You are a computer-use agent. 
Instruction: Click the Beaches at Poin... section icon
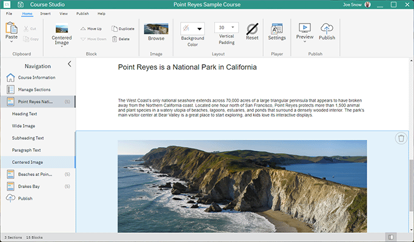tap(10, 174)
